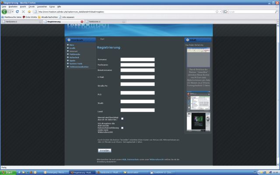The width and height of the screenshot is (280, 175).
Task: Click the Downloads panel header icon
Action: [x=69, y=40]
